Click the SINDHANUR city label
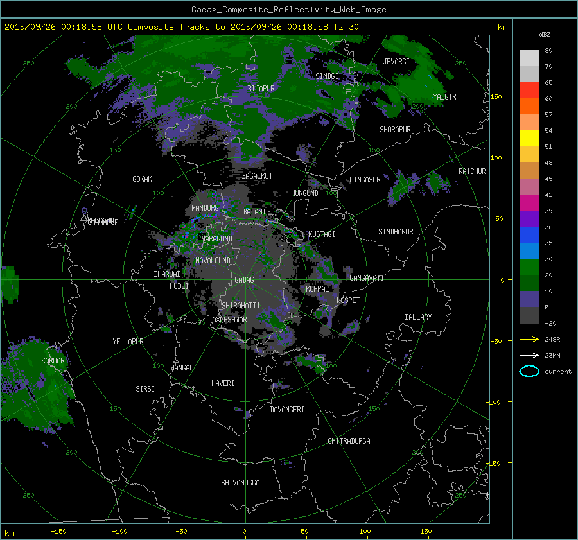The height and width of the screenshot is (540, 578). pyautogui.click(x=396, y=232)
